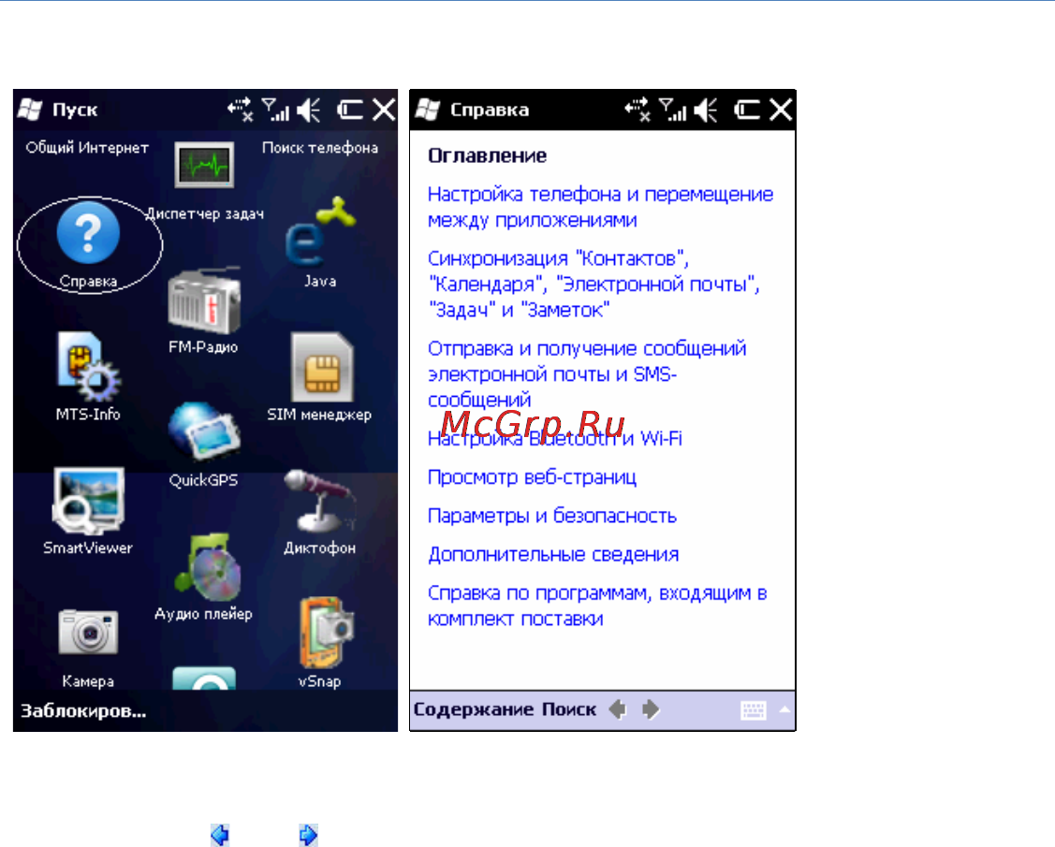1055x847 pixels.
Task: Open link Настройка телефона и перемещение между приложениями
Action: (x=600, y=207)
